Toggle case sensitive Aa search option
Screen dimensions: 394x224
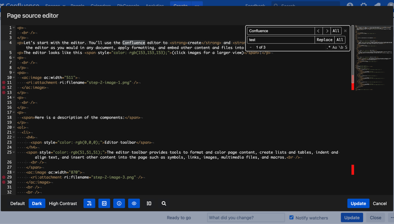334,47
